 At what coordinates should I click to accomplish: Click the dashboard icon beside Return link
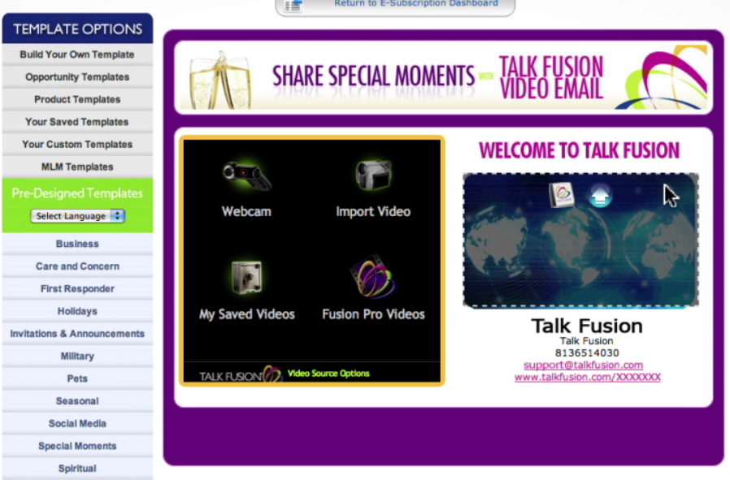[293, 6]
